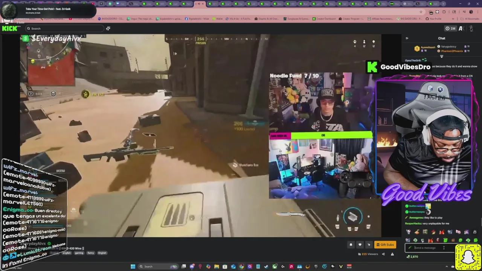Image resolution: width=482 pixels, height=271 pixels.
Task: Click the follow heart button
Action: click(360, 245)
